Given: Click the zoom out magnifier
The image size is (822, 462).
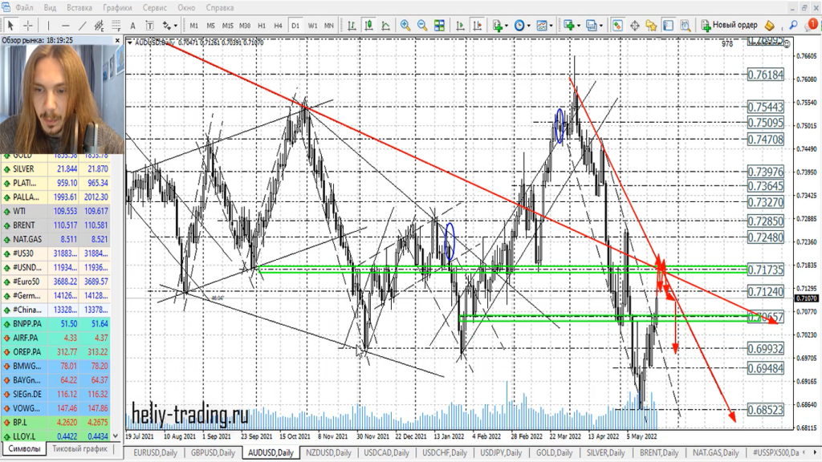Looking at the screenshot, I should (422, 26).
